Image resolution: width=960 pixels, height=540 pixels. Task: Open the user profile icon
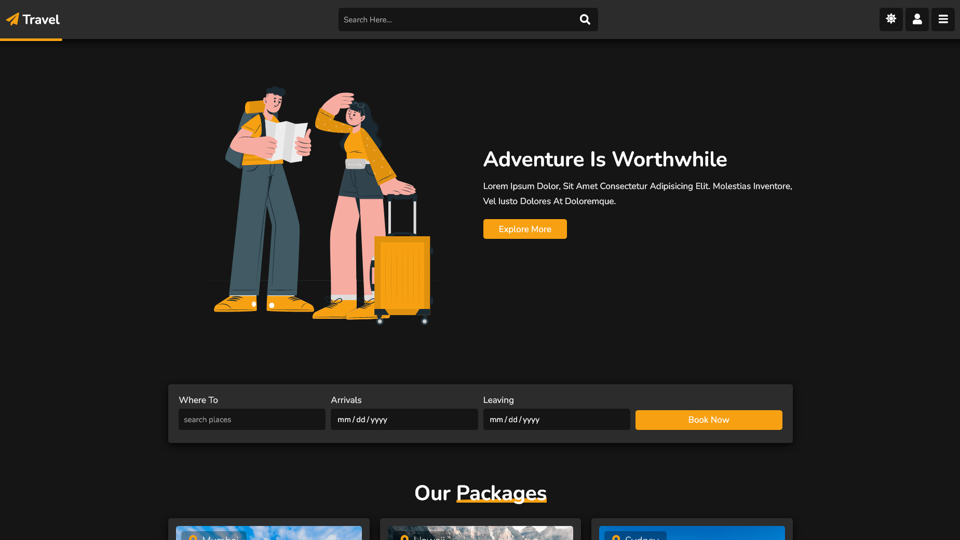click(x=917, y=19)
